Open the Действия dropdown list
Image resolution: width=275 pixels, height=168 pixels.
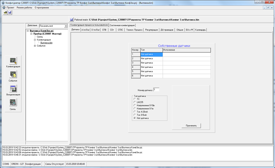coord(66,26)
